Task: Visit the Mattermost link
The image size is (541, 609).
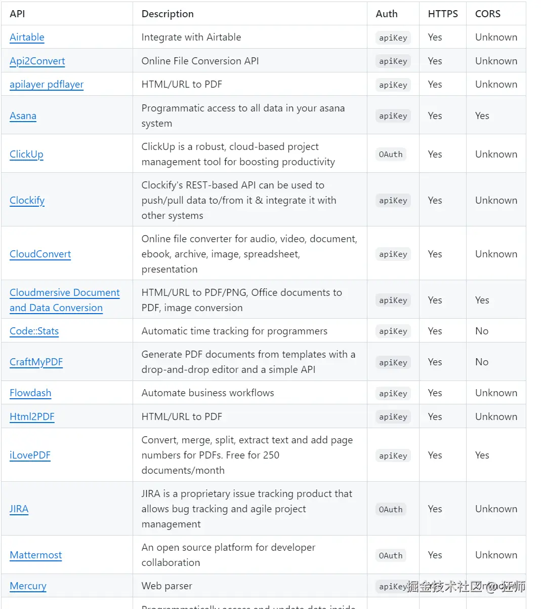Action: pos(35,555)
